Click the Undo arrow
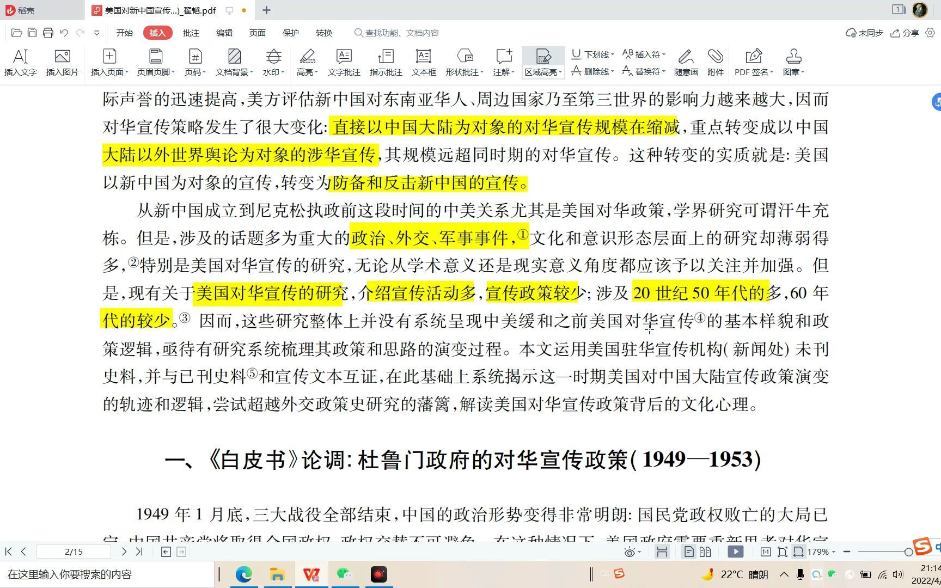Screen dimensions: 941x588 coord(64,33)
